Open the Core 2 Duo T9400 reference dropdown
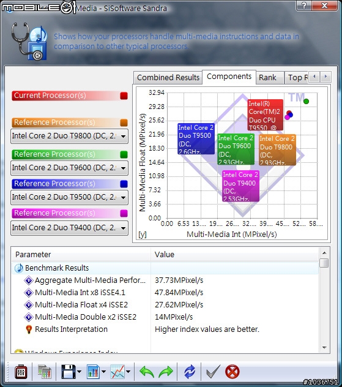Screen dimensions: 342x387 click(69, 228)
